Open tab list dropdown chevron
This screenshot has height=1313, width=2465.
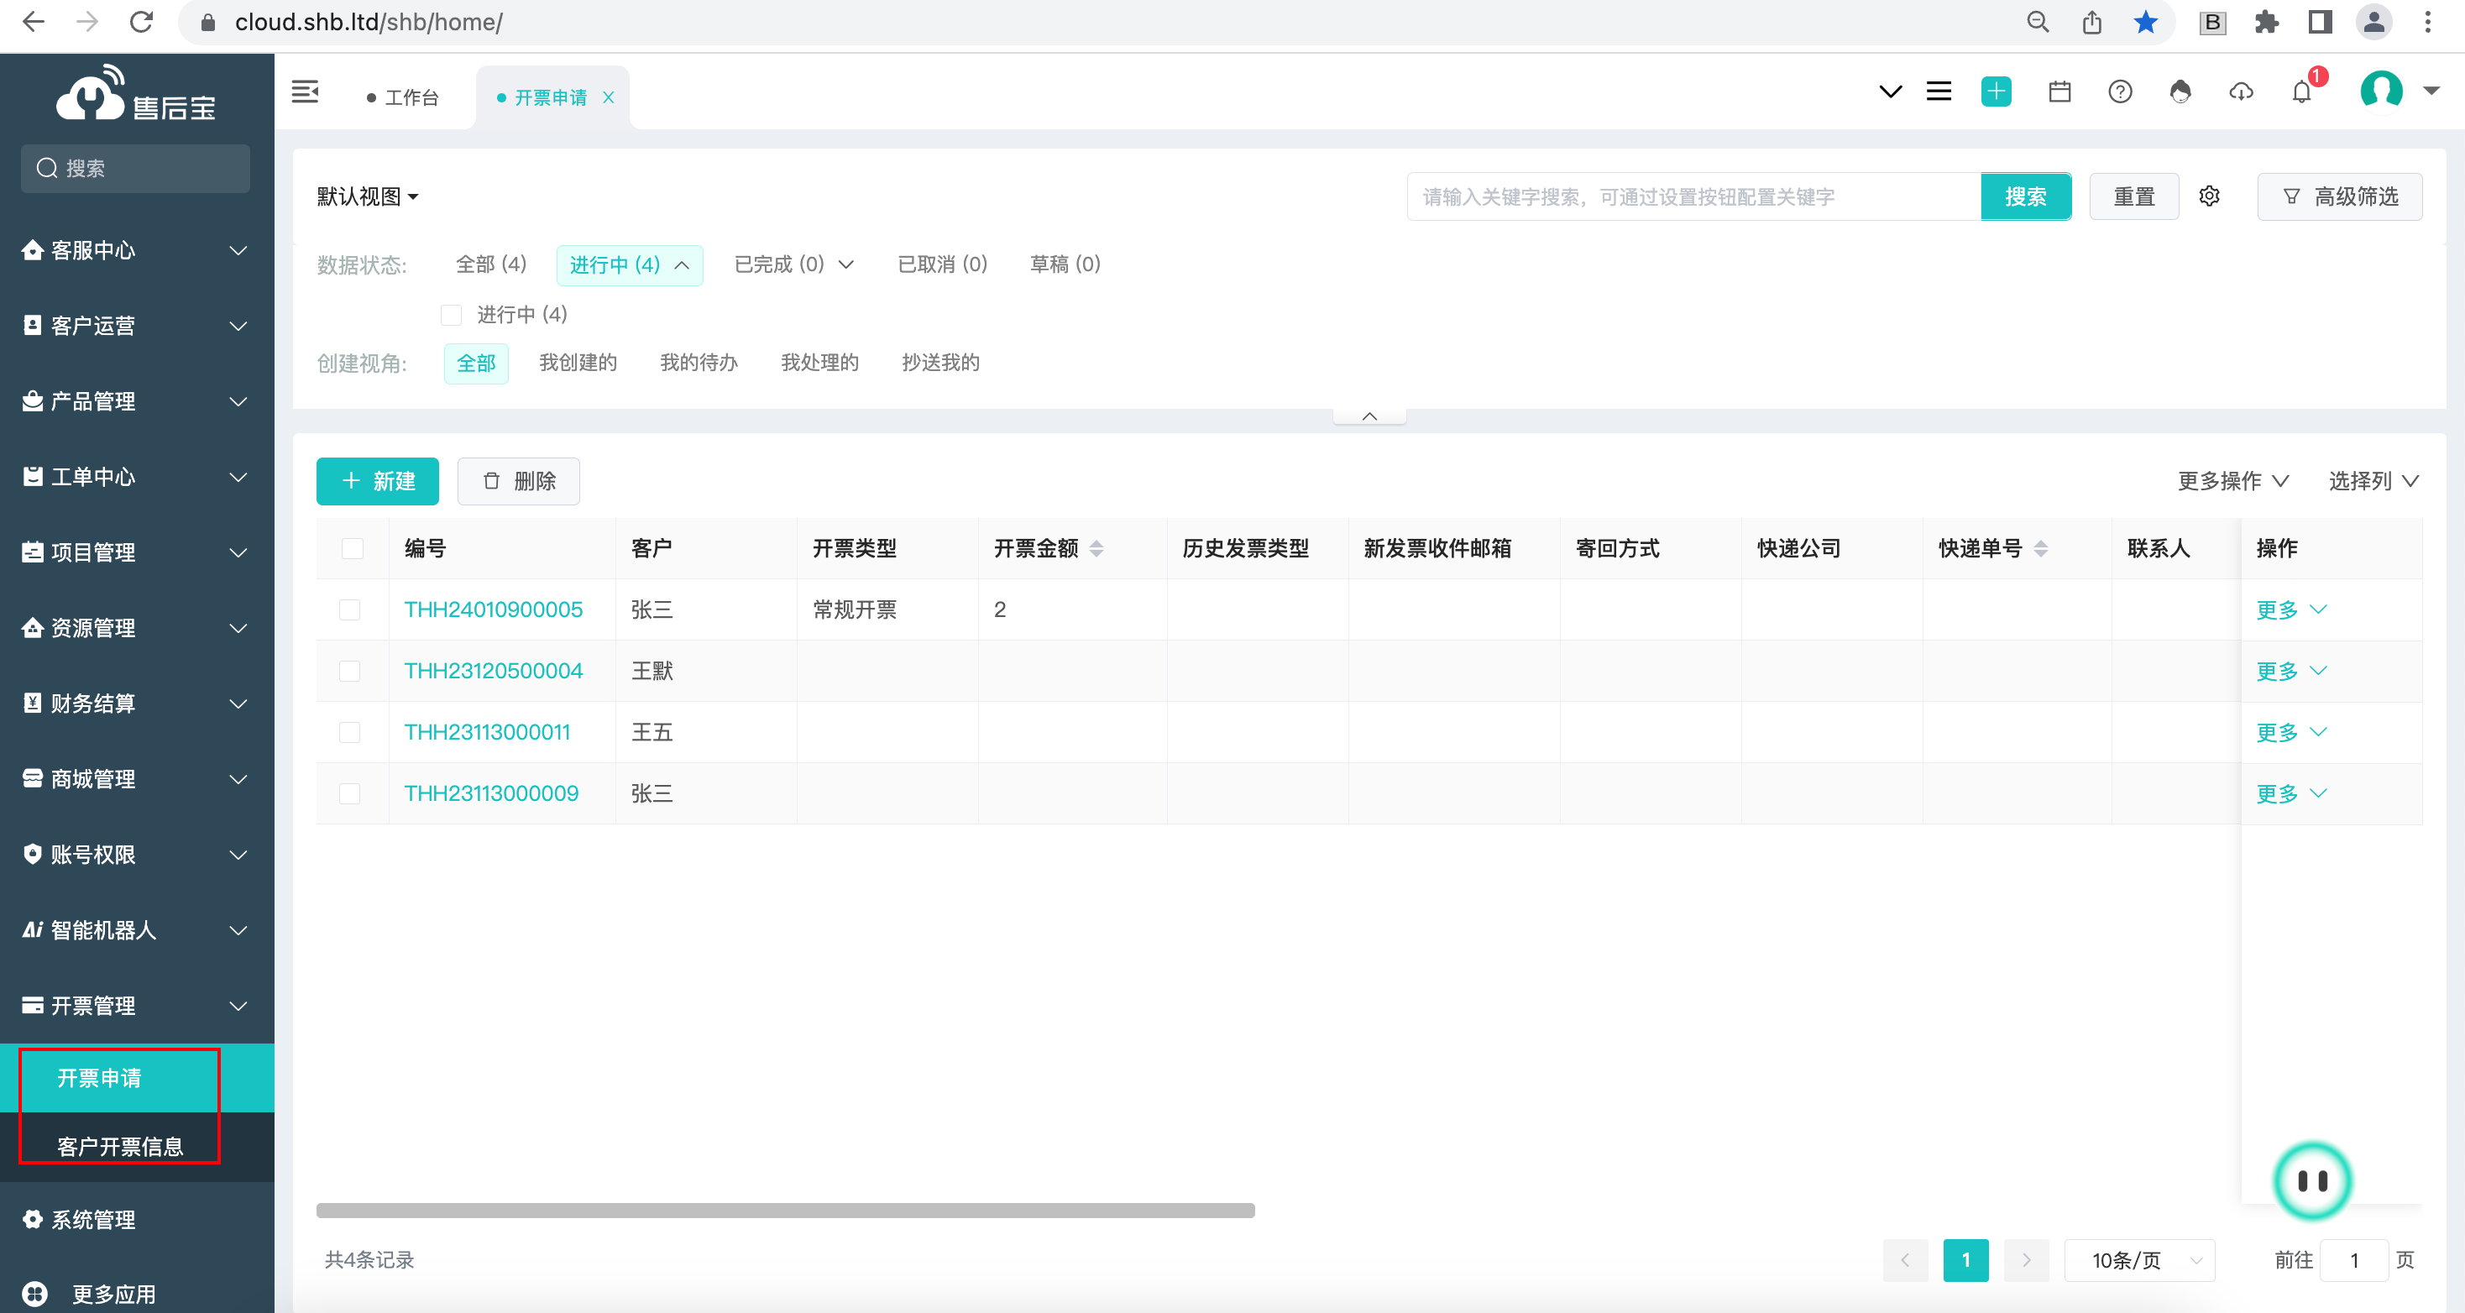click(x=1890, y=92)
